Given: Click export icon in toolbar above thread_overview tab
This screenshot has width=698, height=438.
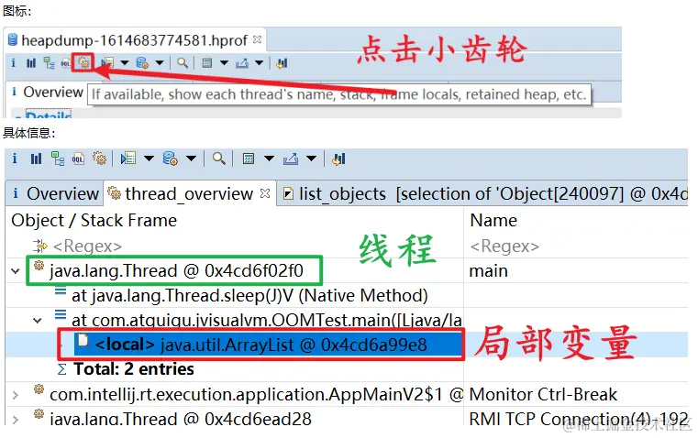Looking at the screenshot, I should pyautogui.click(x=290, y=159).
